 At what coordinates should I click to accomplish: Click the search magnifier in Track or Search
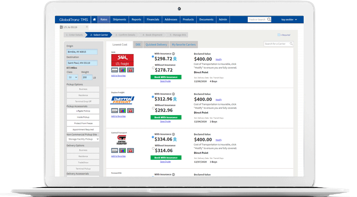point(269,20)
